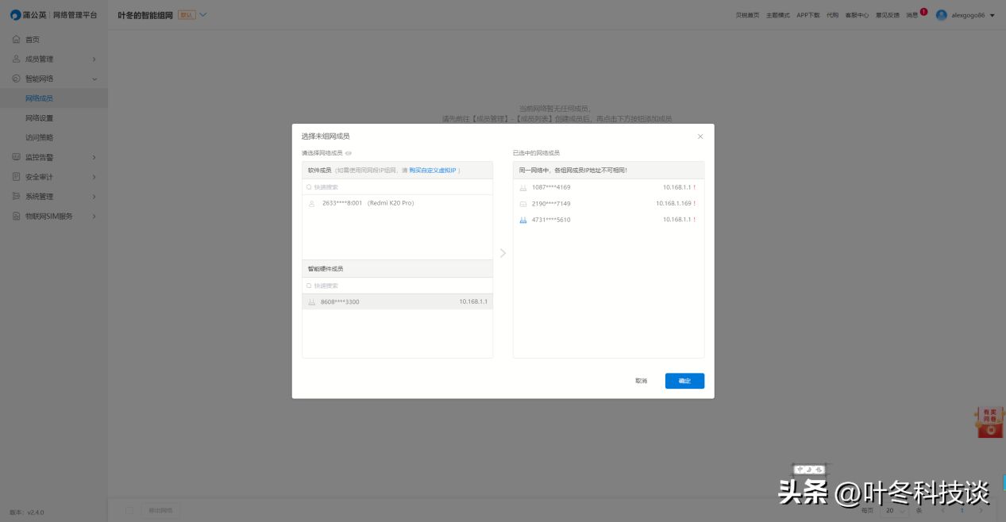The height and width of the screenshot is (522, 1006).
Task: Open 网络设置 in the sidebar
Action: tap(39, 118)
